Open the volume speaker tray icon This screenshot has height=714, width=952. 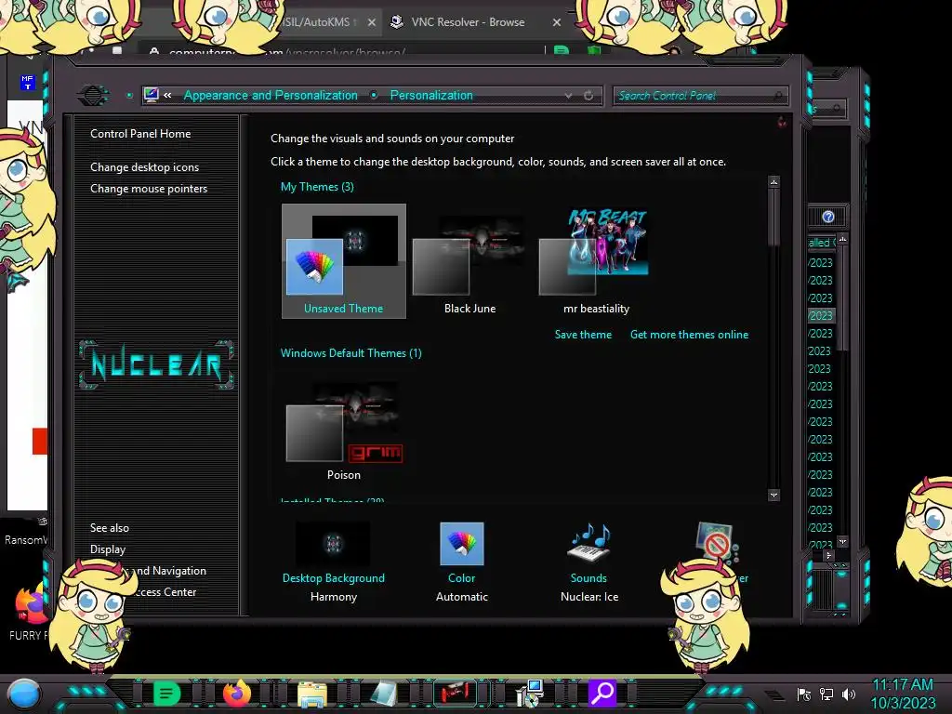849,694
